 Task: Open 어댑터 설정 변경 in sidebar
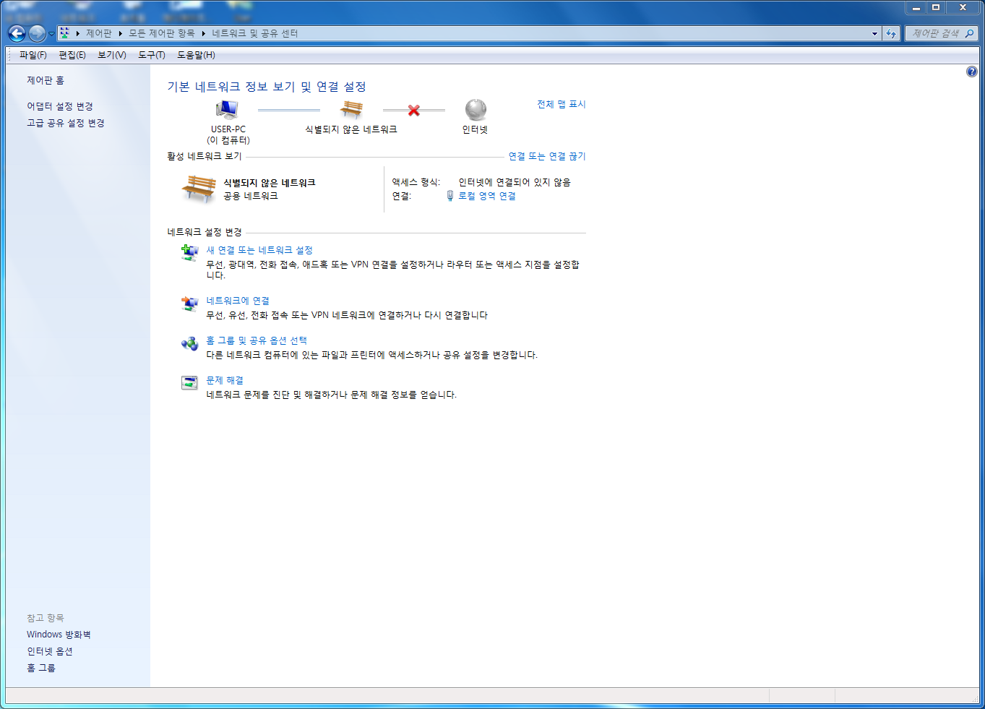(x=60, y=106)
